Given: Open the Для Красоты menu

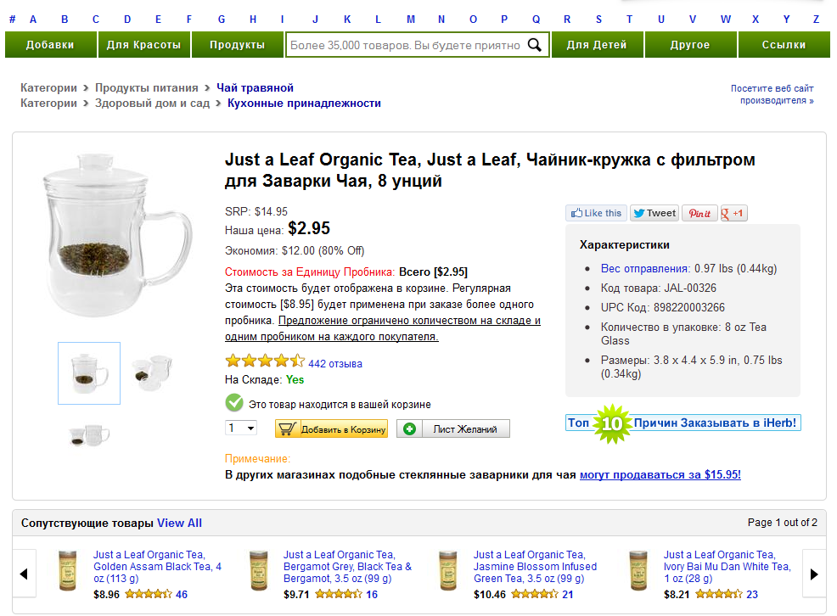Looking at the screenshot, I should coord(143,45).
